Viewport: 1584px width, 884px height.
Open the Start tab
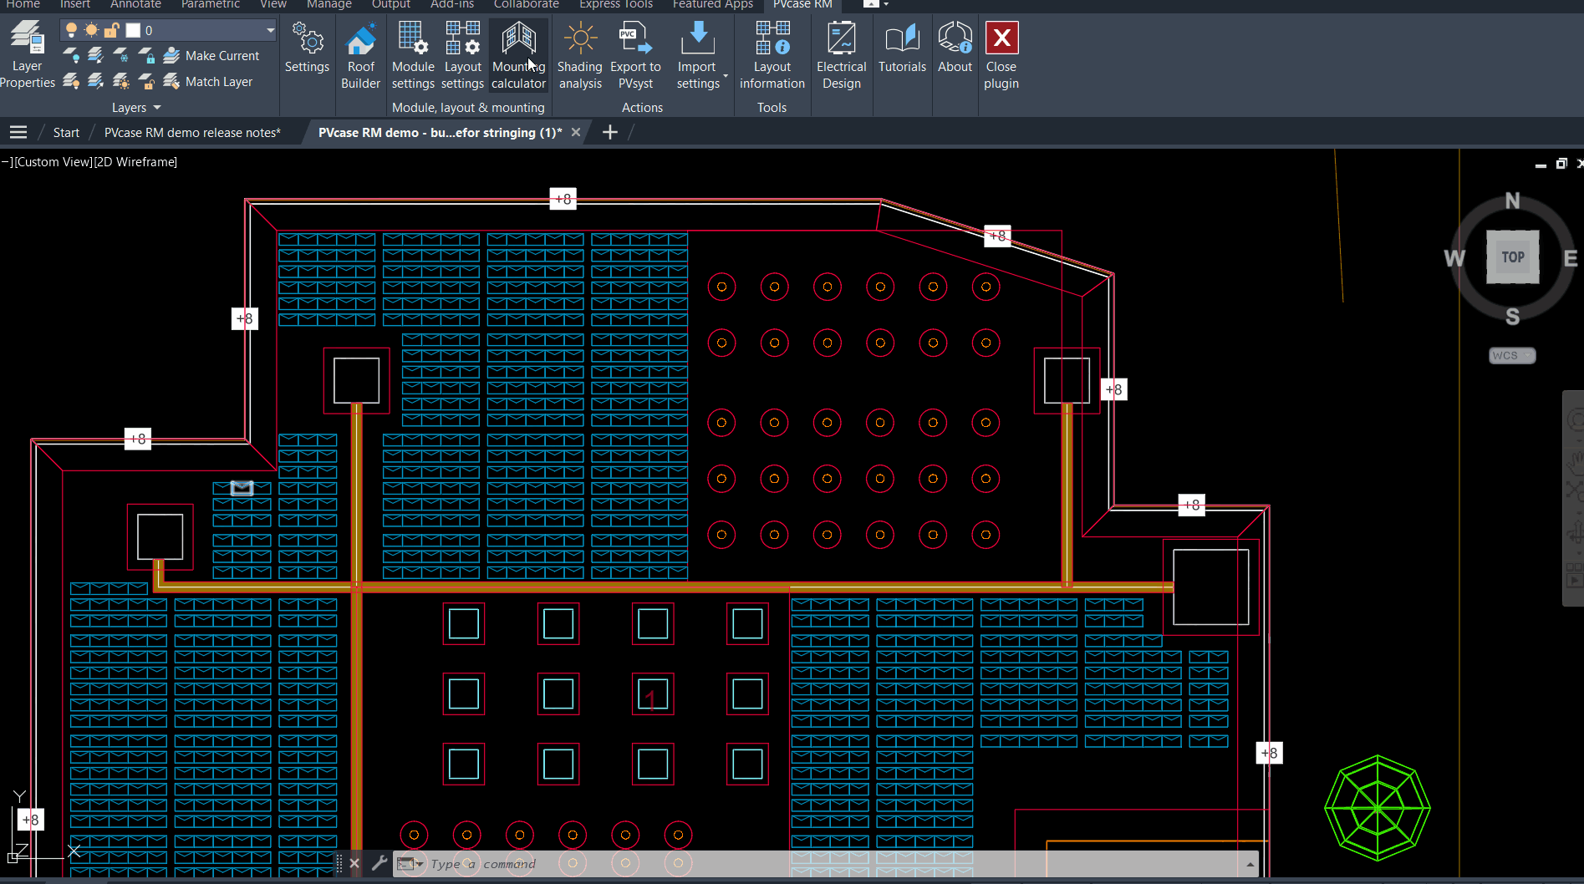(x=66, y=133)
